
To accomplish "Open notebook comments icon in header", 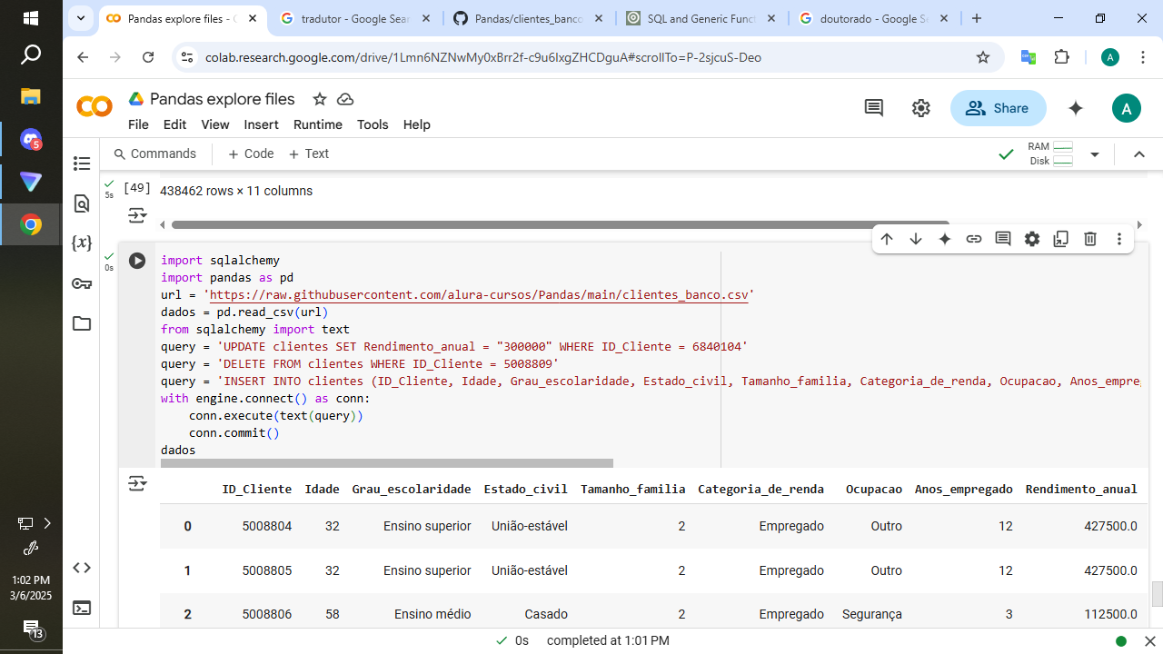I will pos(874,108).
